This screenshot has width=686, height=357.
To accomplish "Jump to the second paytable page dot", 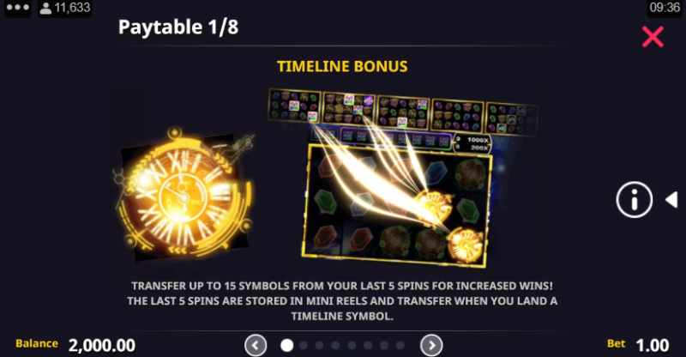I will coord(303,346).
